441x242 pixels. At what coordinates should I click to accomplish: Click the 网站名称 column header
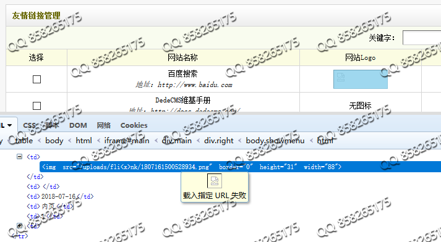click(x=183, y=57)
